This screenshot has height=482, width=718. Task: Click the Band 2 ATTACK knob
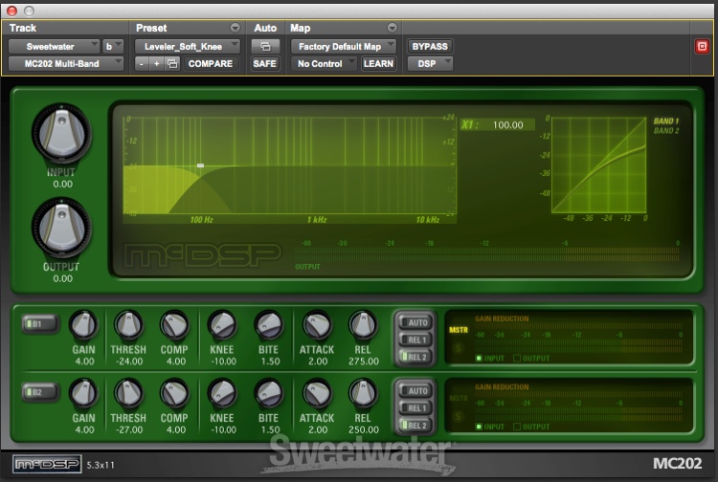click(x=317, y=393)
